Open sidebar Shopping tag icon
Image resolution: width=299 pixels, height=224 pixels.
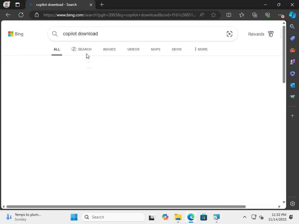292,38
